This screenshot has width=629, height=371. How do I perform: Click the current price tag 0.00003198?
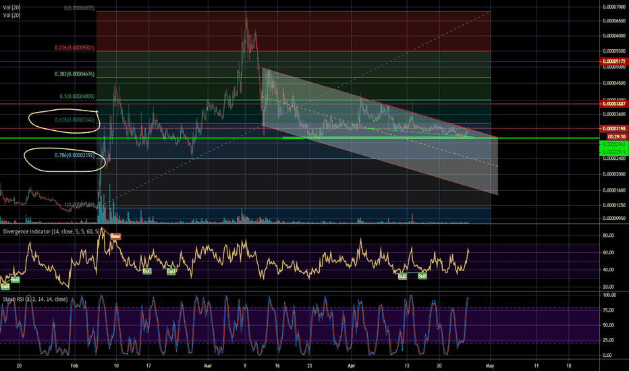coord(613,129)
